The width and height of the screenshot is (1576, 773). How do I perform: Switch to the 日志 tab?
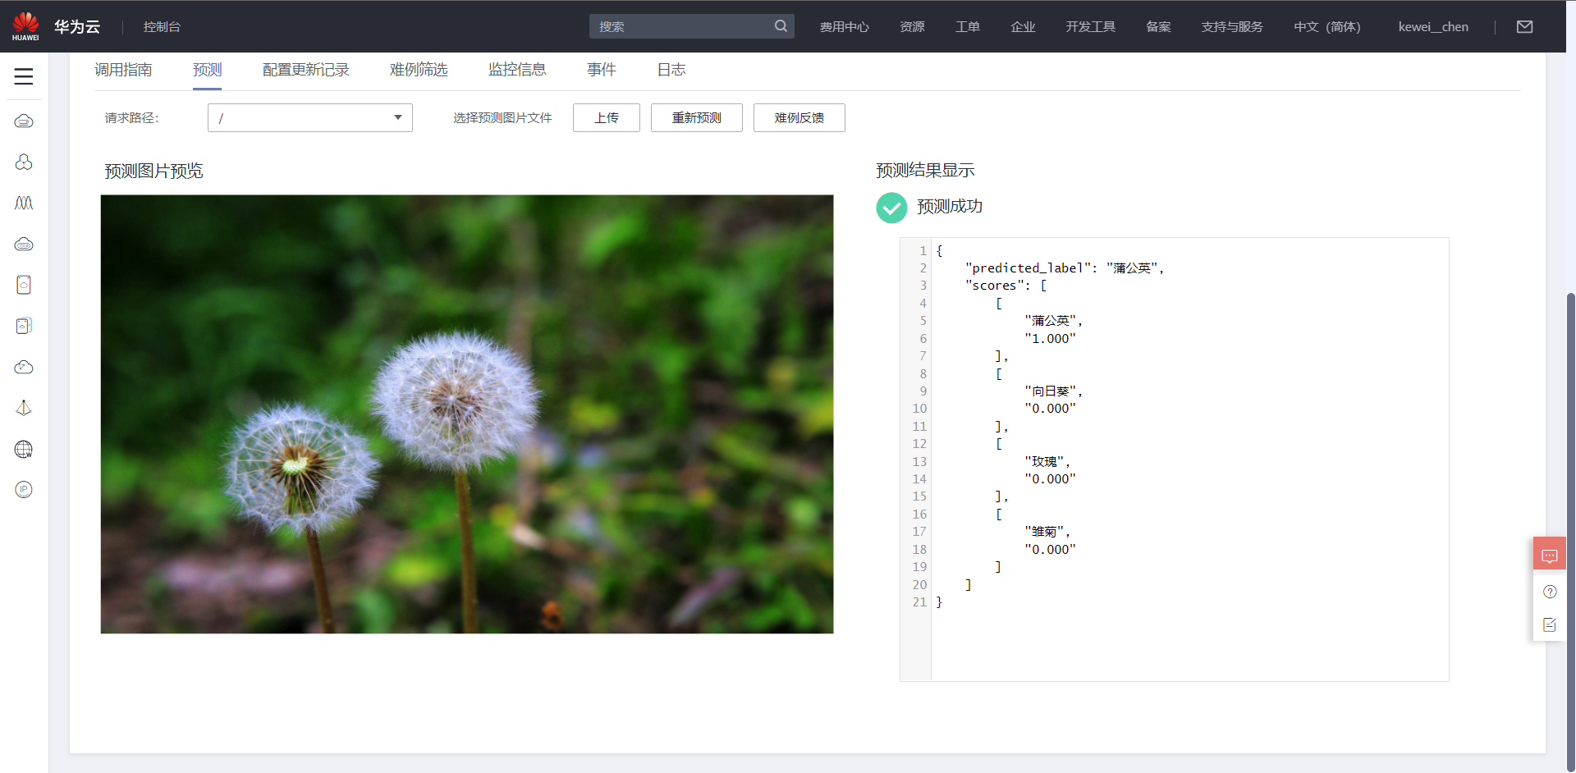(x=671, y=70)
